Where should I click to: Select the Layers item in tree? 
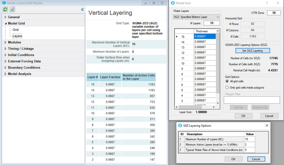click(17, 36)
